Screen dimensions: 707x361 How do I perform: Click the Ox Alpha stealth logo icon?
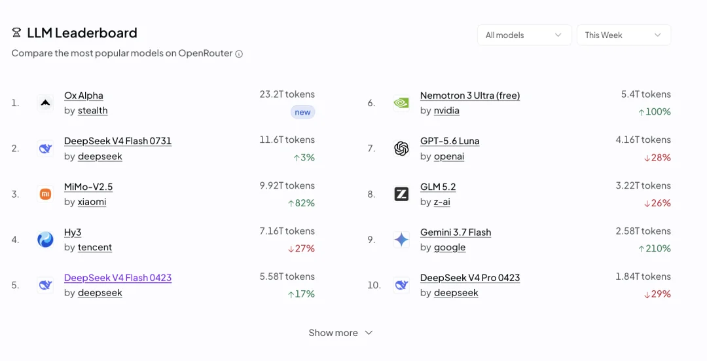click(45, 103)
